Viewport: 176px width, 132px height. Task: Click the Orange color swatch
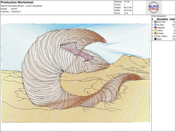[x=155, y=33]
